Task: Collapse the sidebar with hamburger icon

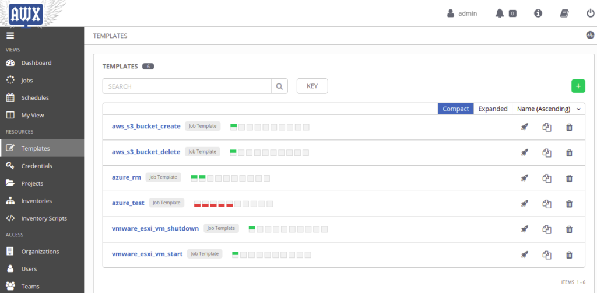Action: click(x=10, y=36)
